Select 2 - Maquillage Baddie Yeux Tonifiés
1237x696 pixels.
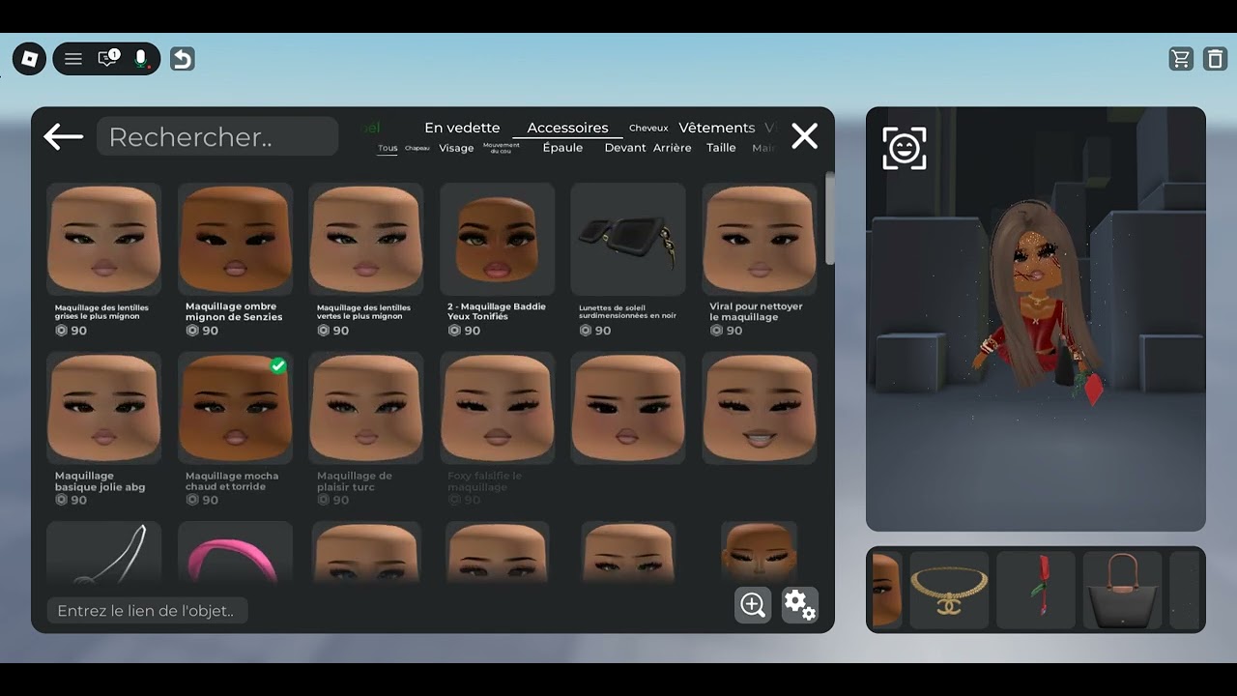498,240
